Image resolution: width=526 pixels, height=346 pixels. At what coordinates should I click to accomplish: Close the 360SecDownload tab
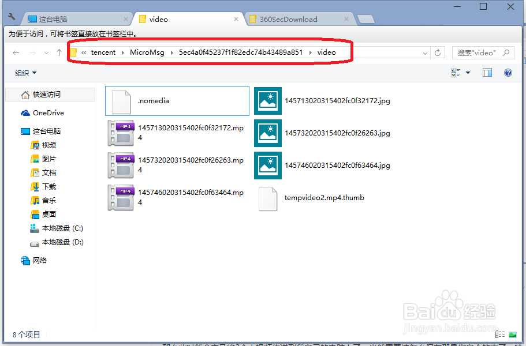tap(346, 19)
